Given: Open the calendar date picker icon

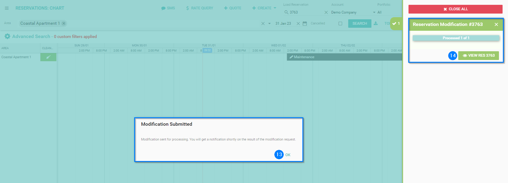Looking at the screenshot, I should tap(305, 24).
